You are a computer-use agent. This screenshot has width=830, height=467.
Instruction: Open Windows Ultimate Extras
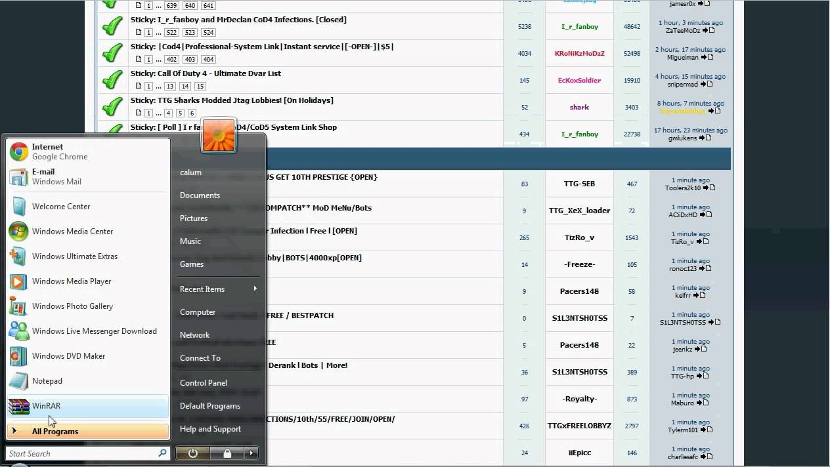88,256
